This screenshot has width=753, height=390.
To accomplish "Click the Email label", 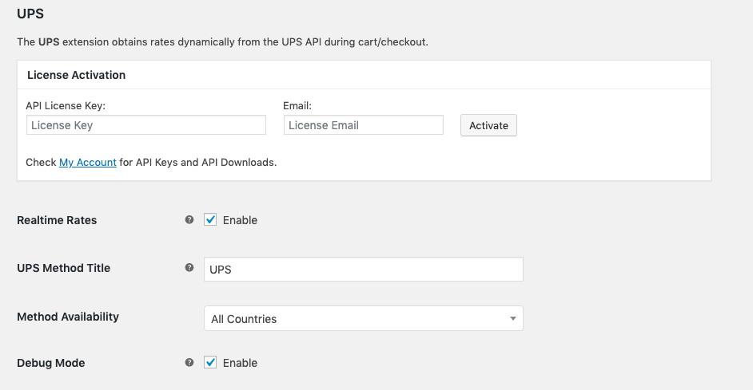I will point(297,106).
